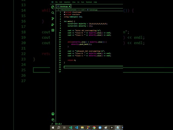
Task: Open the Windows Start menu
Action: [53, 128]
